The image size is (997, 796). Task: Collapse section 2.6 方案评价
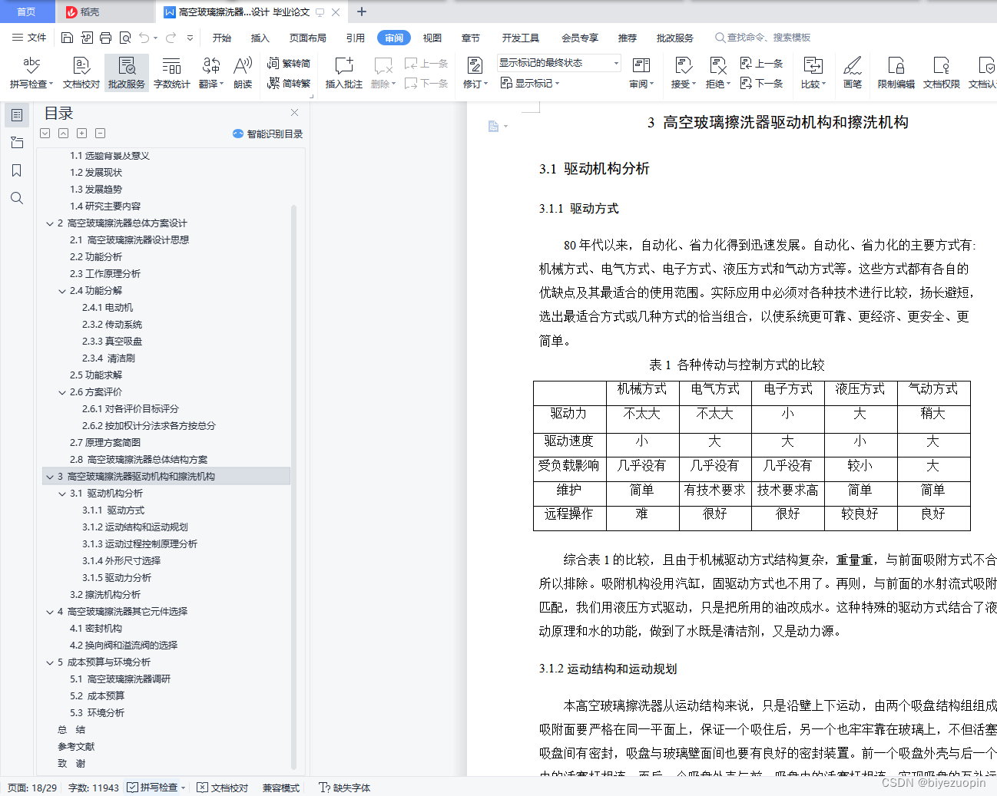pyautogui.click(x=62, y=392)
